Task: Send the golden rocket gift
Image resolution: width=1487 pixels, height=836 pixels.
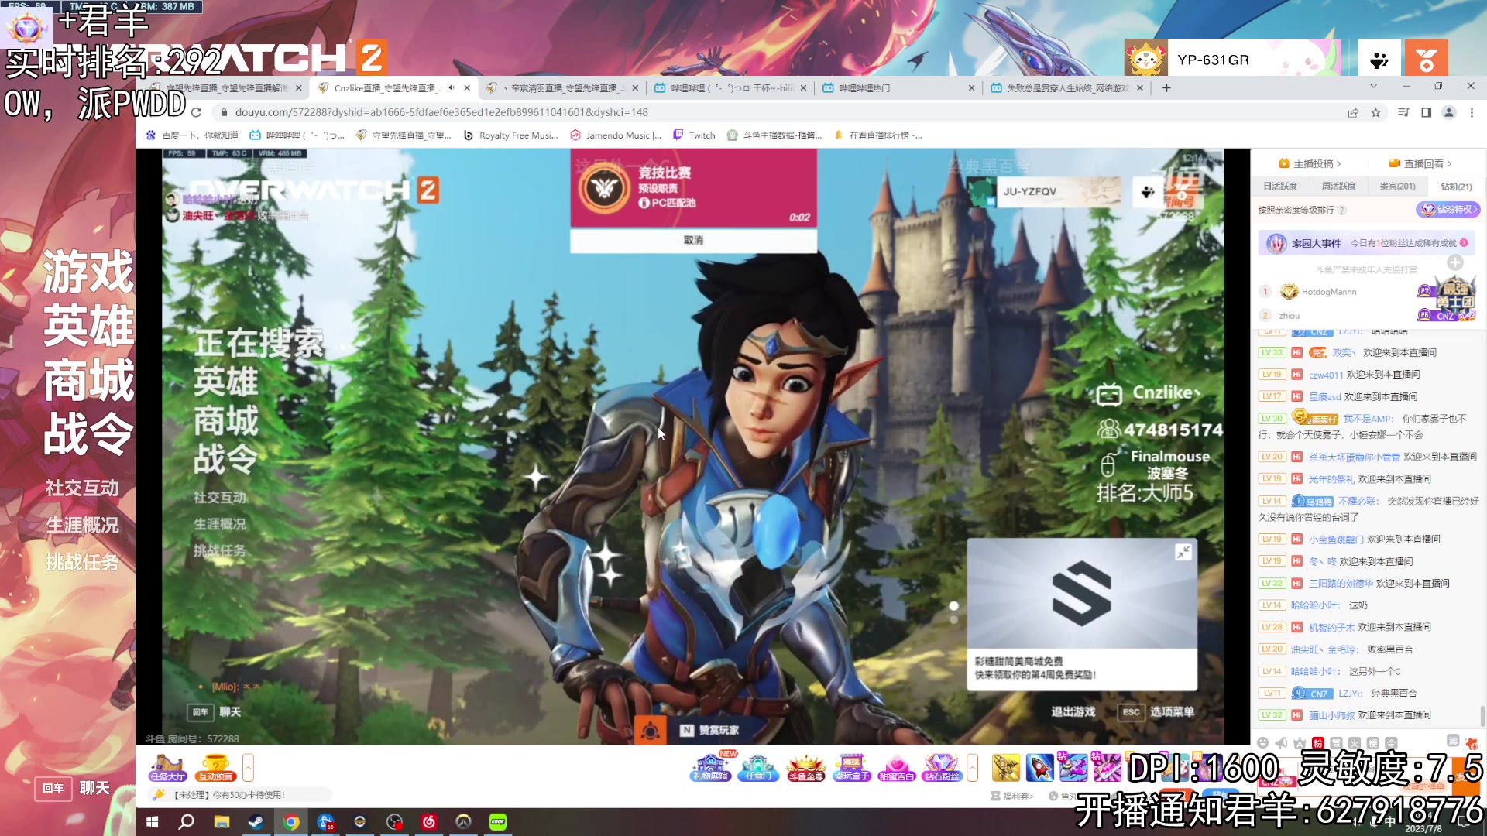Action: pos(1006,767)
